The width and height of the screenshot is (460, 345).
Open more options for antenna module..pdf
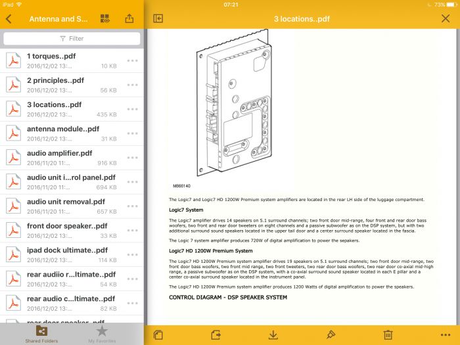point(133,133)
